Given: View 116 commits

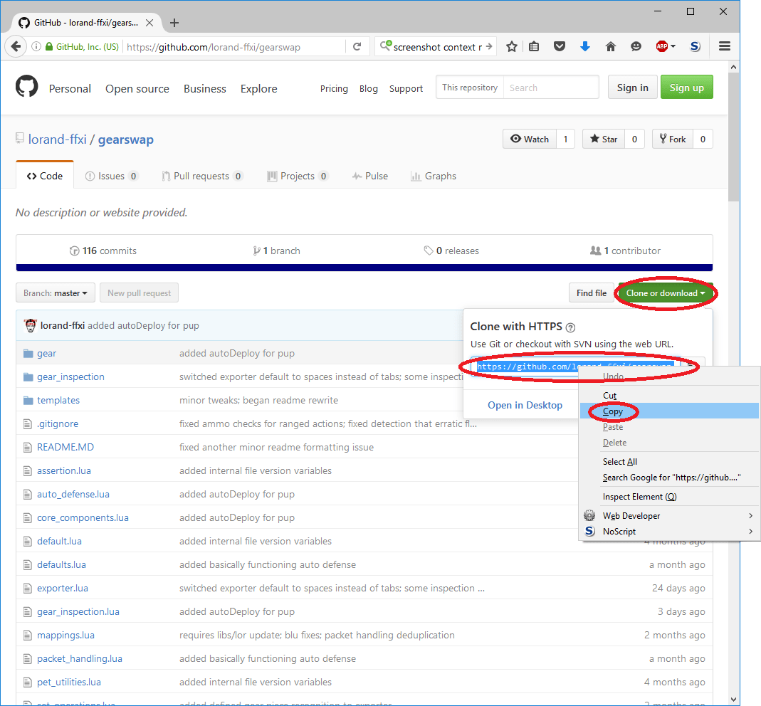Looking at the screenshot, I should [x=103, y=251].
